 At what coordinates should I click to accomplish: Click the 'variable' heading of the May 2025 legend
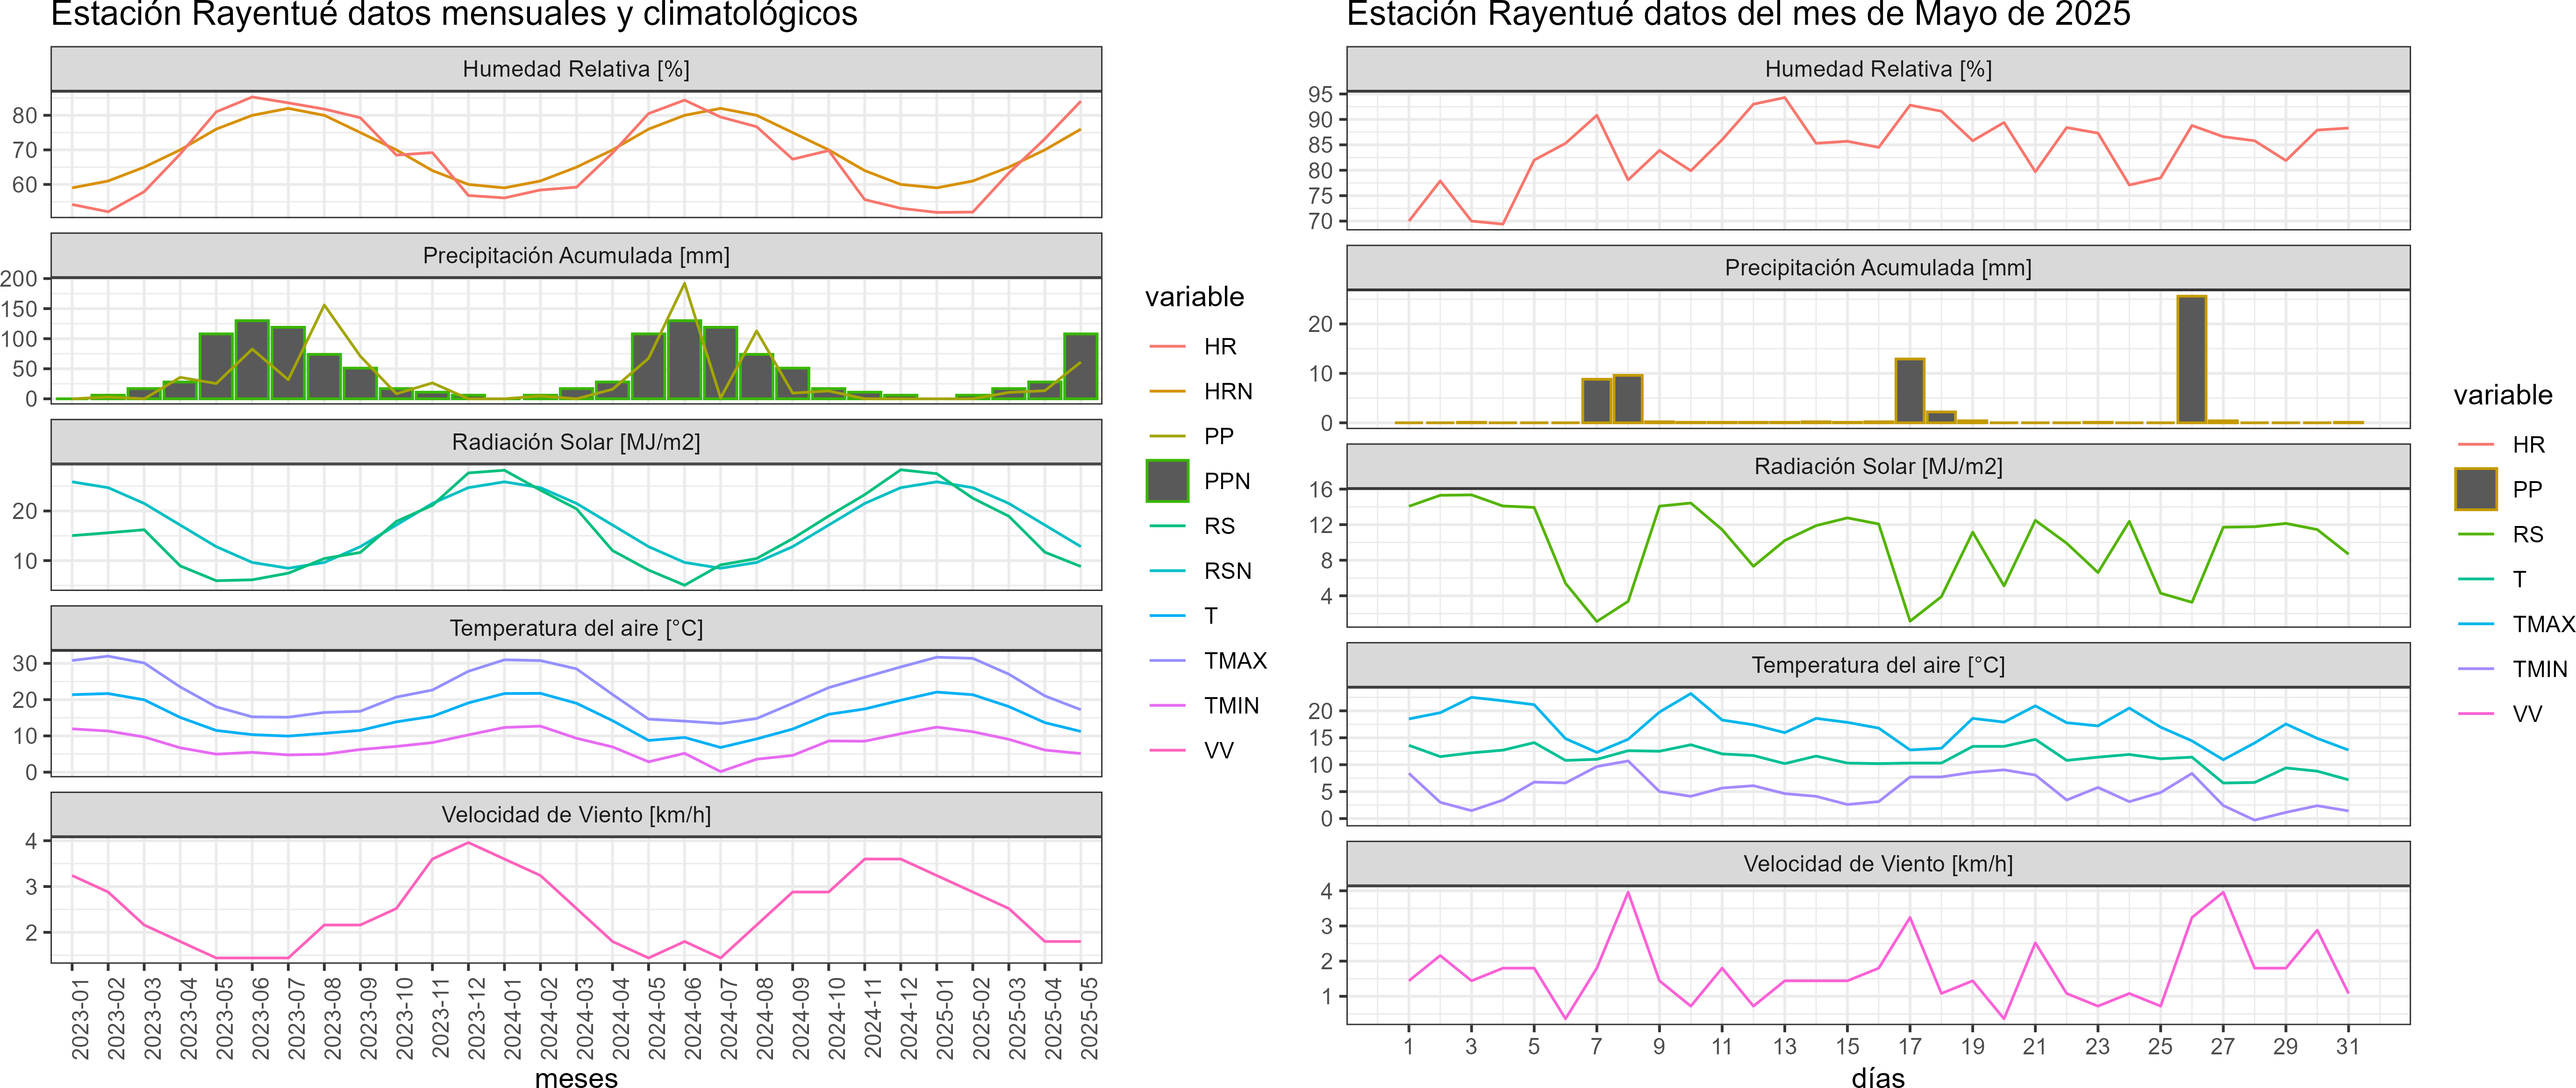(2503, 395)
